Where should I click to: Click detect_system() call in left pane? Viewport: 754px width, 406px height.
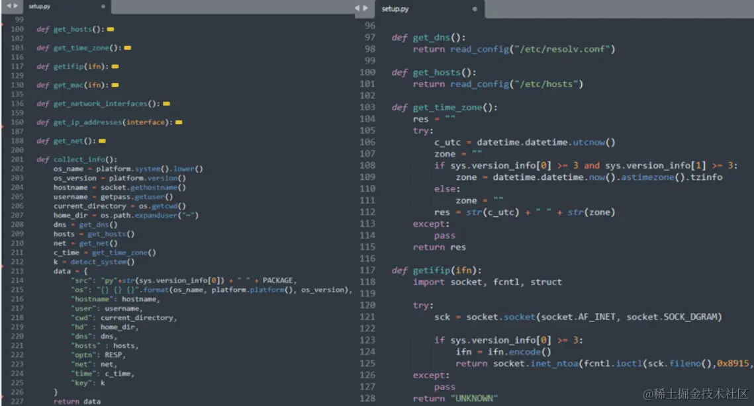[103, 262]
